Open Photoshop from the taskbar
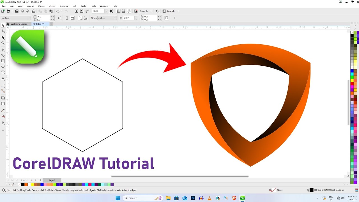This screenshot has width=359, height=202. point(193,198)
